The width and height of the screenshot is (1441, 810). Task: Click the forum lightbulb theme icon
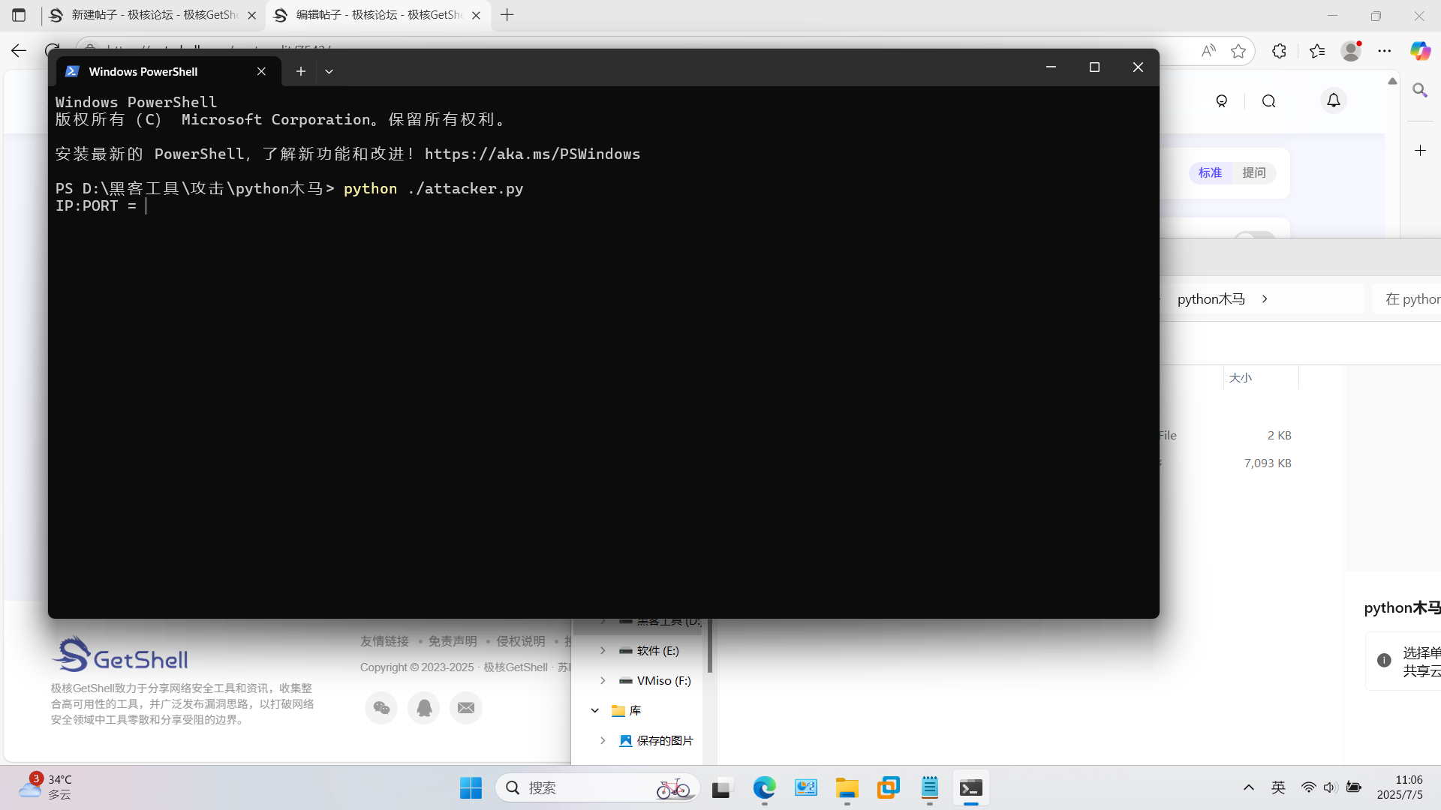coord(1222,101)
